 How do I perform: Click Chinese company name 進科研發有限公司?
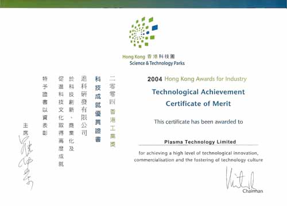(x=84, y=105)
